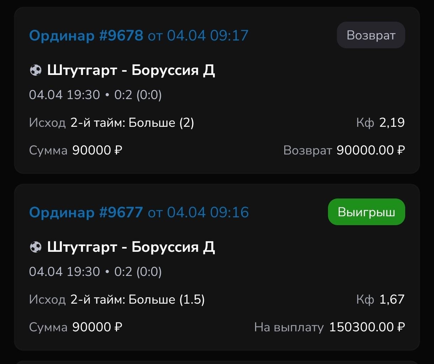
Task: Tap the outcome 2-й тайм: Больше (2)
Action: click(x=132, y=123)
